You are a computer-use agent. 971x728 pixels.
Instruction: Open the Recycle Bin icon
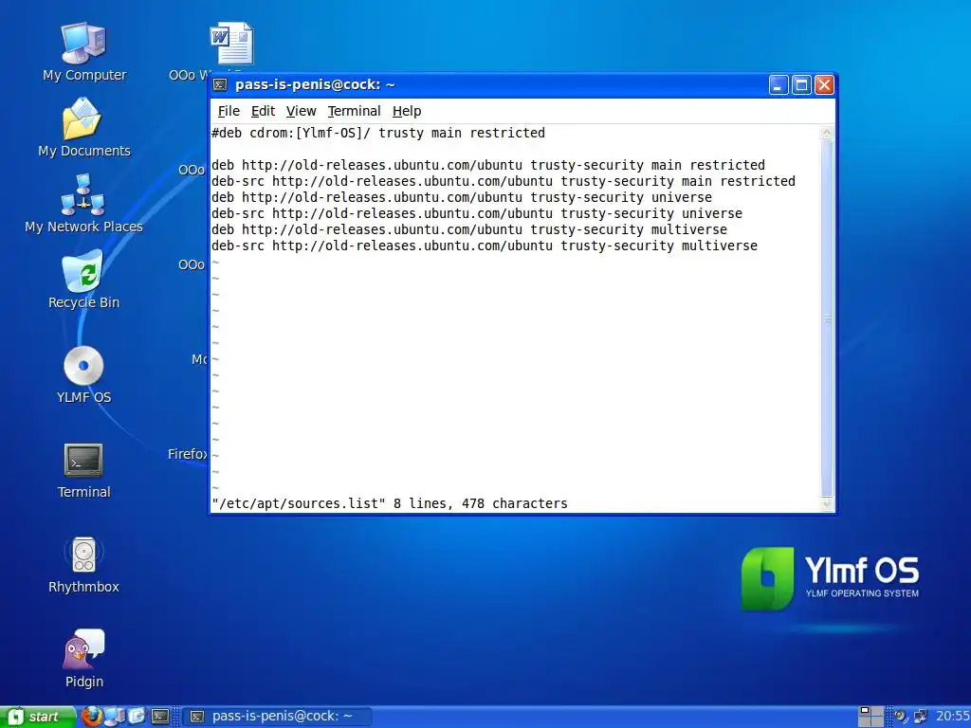83,280
